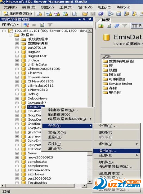This screenshot has width=143, height=194.
Task: Click the Summary window toolbar icon
Action: pyautogui.click(x=119, y=14)
